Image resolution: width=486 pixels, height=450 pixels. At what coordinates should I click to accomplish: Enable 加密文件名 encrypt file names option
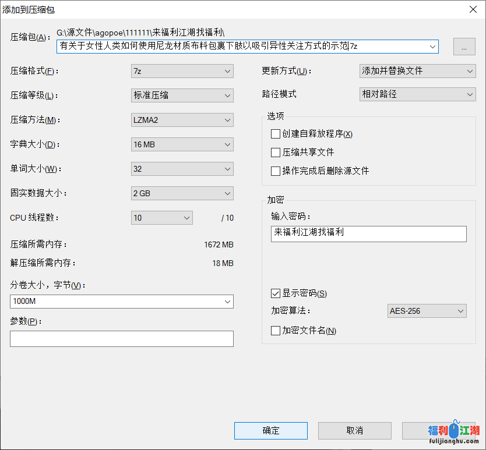pyautogui.click(x=276, y=330)
